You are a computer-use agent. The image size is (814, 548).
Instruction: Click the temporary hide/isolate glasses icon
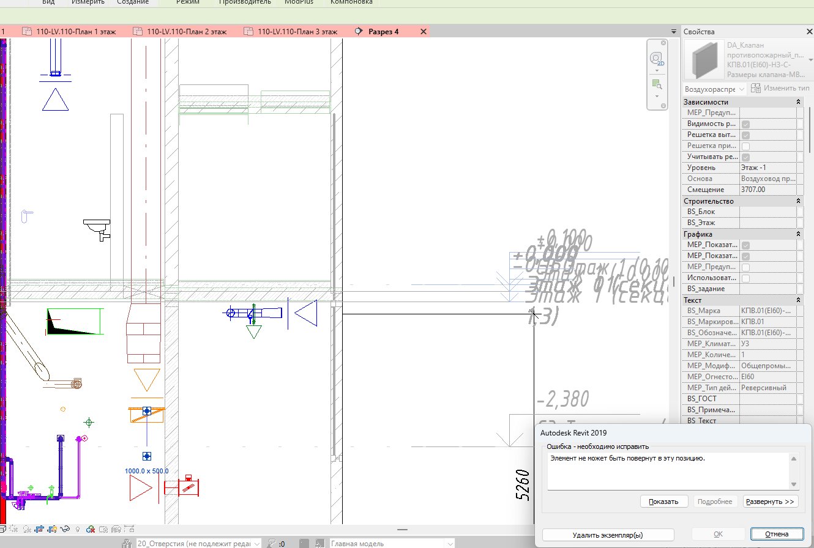point(65,529)
